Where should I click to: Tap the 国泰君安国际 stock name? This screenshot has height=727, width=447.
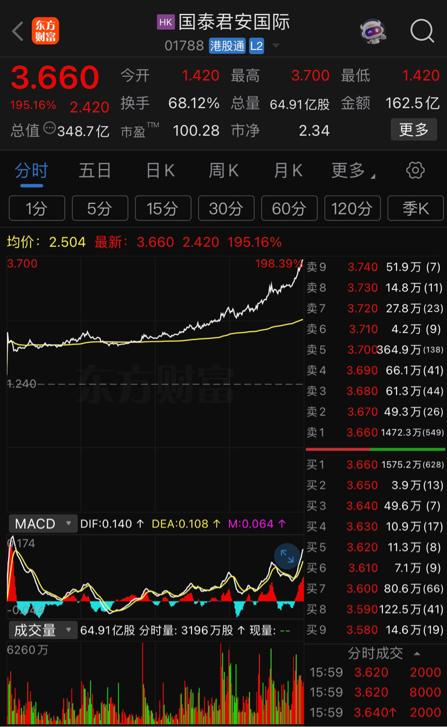[x=234, y=22]
